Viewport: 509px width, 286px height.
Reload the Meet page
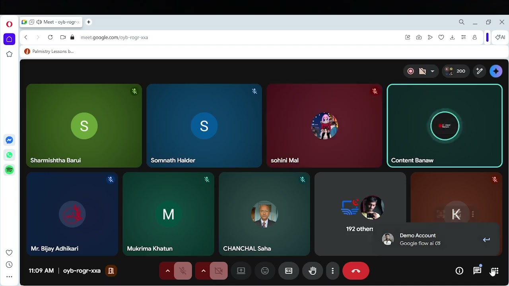(x=50, y=37)
